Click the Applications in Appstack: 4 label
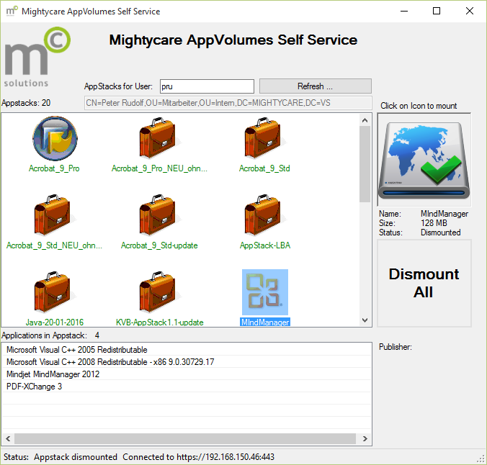Viewport: 487px width, 465px height. click(x=50, y=335)
